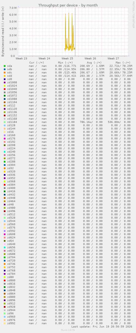
Task: Click the 'Week 26' axis label
Action: tap(90, 59)
